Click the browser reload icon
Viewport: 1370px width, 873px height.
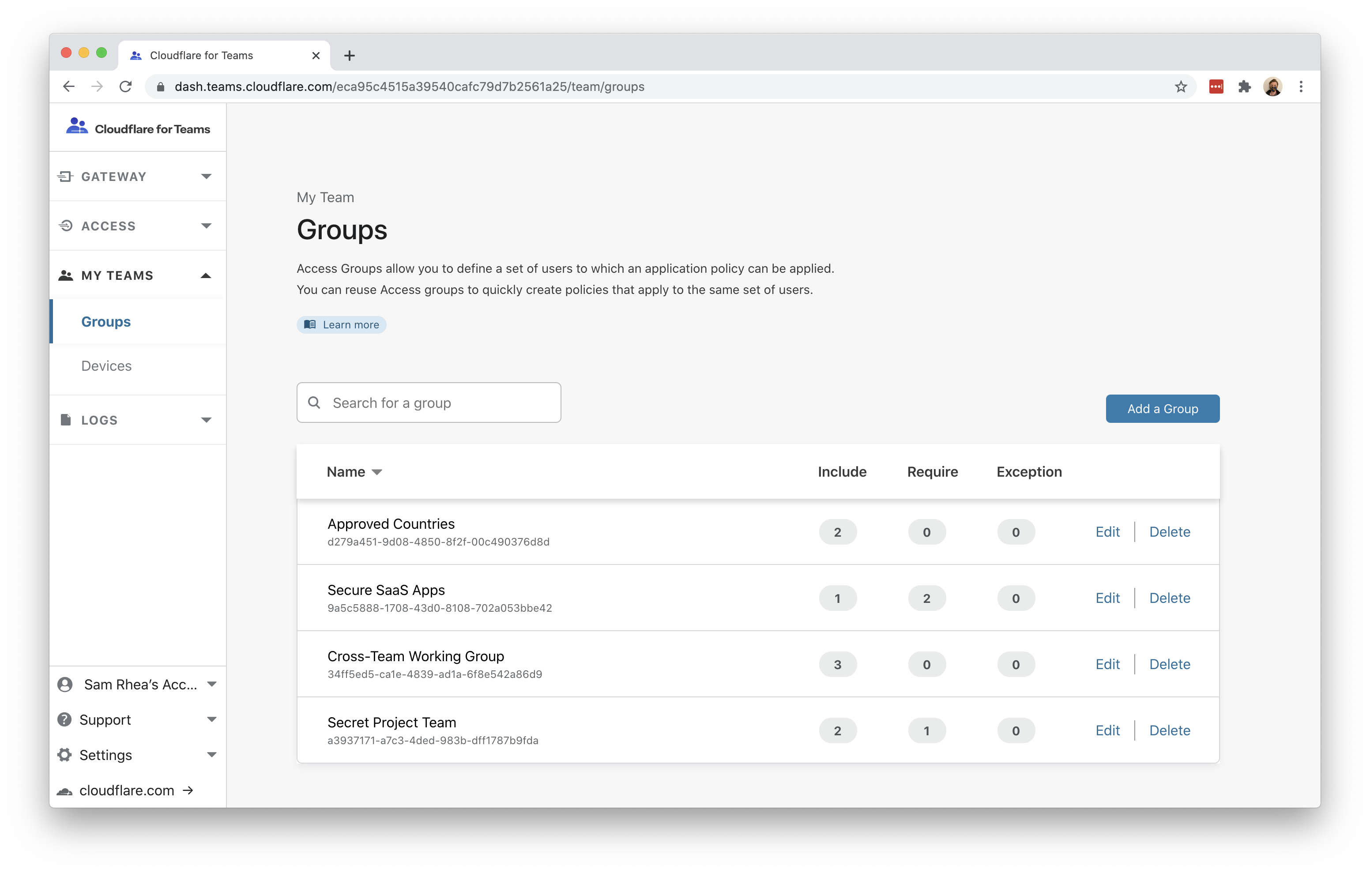coord(126,87)
